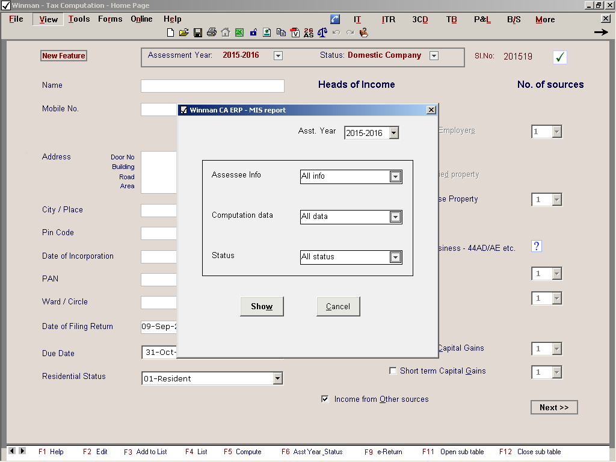Click the blue phone support icon
This screenshot has height=462, width=616.
click(x=335, y=19)
